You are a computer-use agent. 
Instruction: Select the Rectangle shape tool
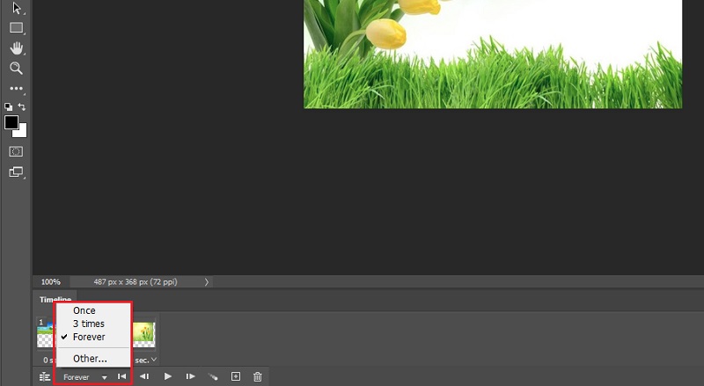point(16,28)
